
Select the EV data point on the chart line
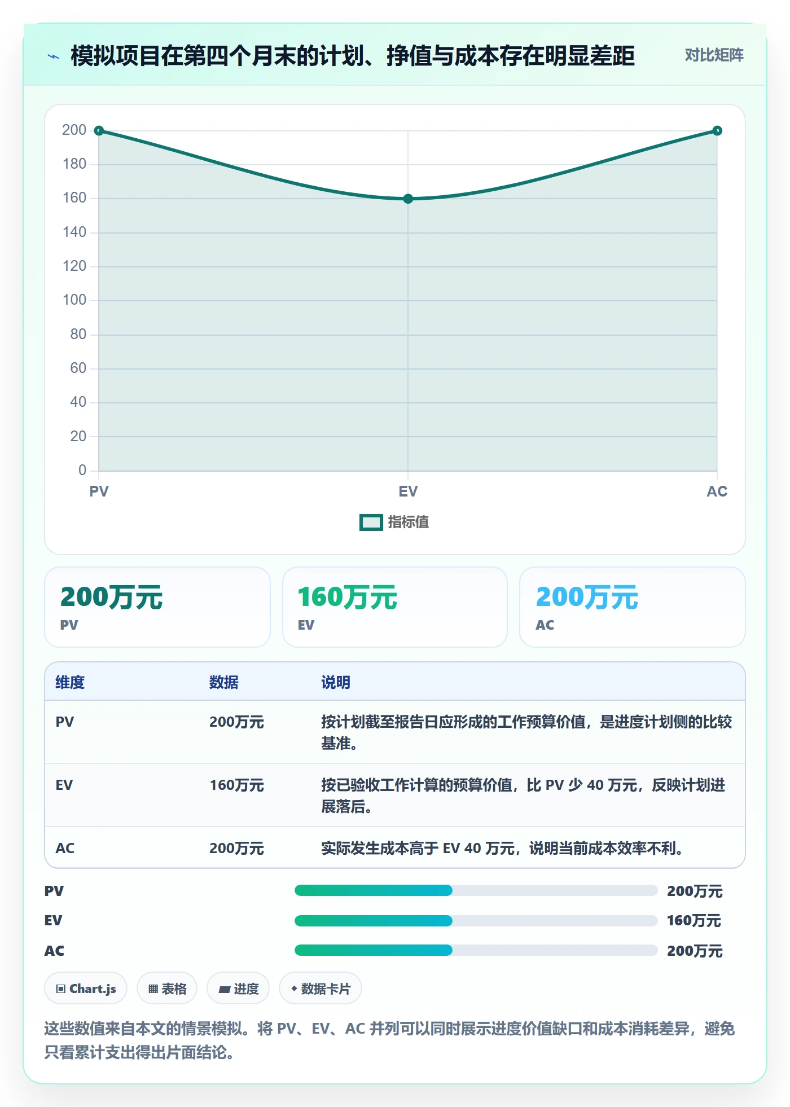point(408,199)
